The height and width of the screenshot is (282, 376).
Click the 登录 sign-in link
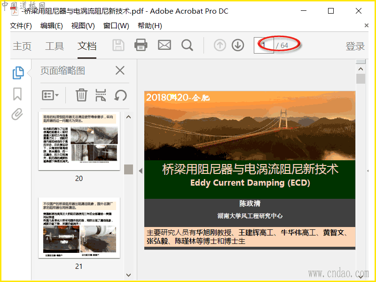[355, 46]
